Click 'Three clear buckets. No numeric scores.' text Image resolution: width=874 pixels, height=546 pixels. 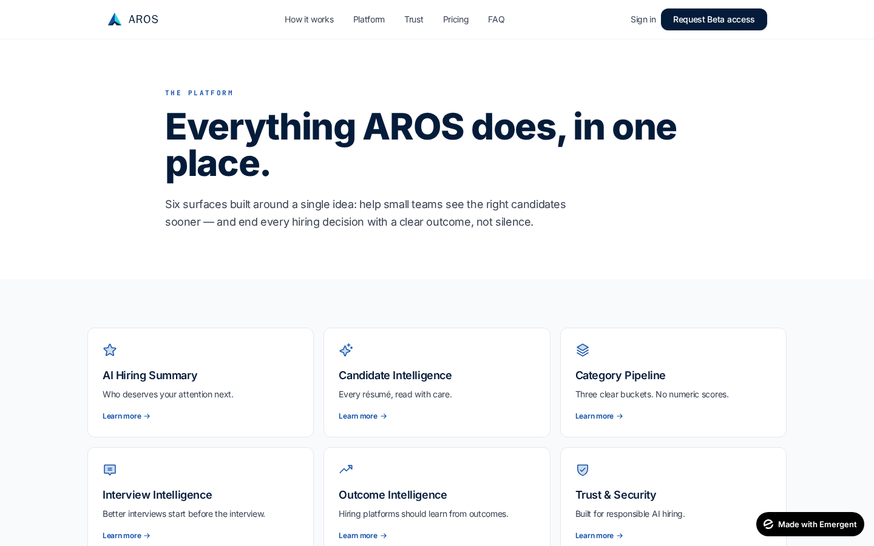652,394
